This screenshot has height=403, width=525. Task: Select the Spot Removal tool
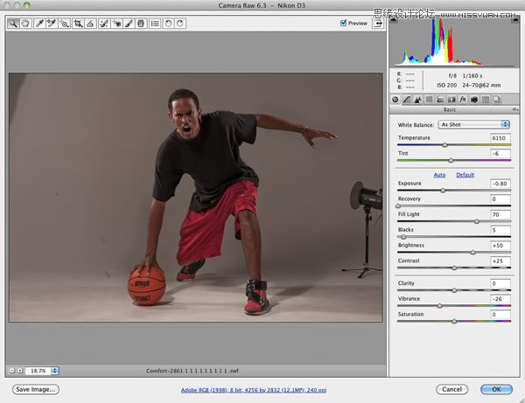[x=104, y=24]
